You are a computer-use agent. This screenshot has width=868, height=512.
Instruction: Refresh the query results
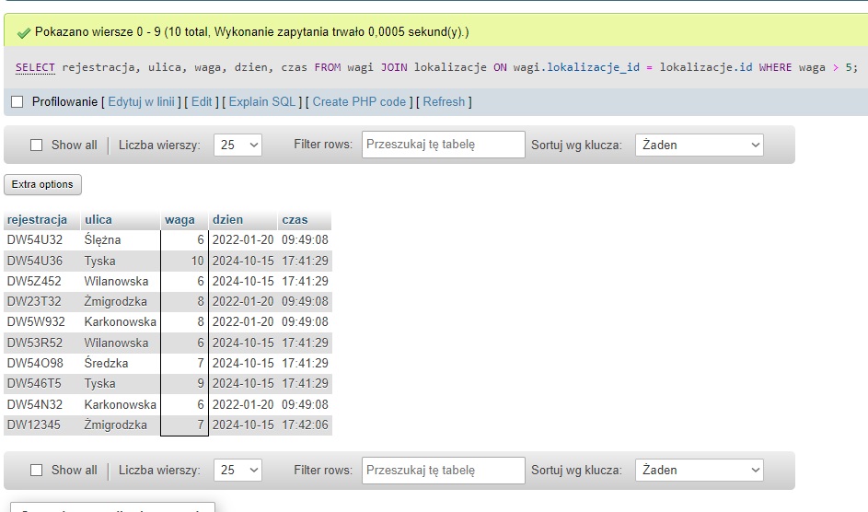[x=444, y=101]
